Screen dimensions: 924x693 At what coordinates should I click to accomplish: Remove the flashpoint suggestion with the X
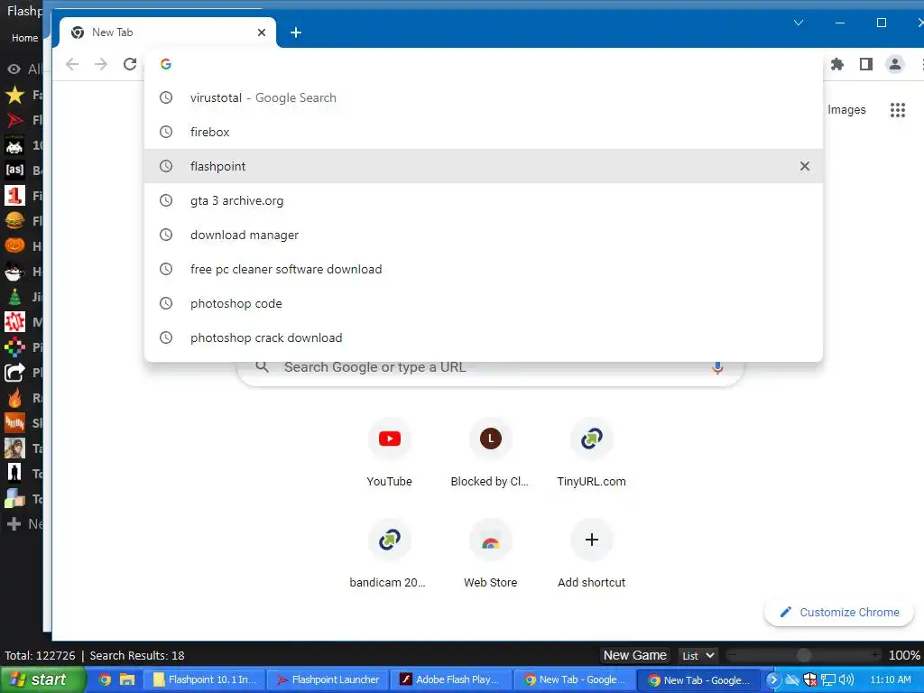click(804, 166)
